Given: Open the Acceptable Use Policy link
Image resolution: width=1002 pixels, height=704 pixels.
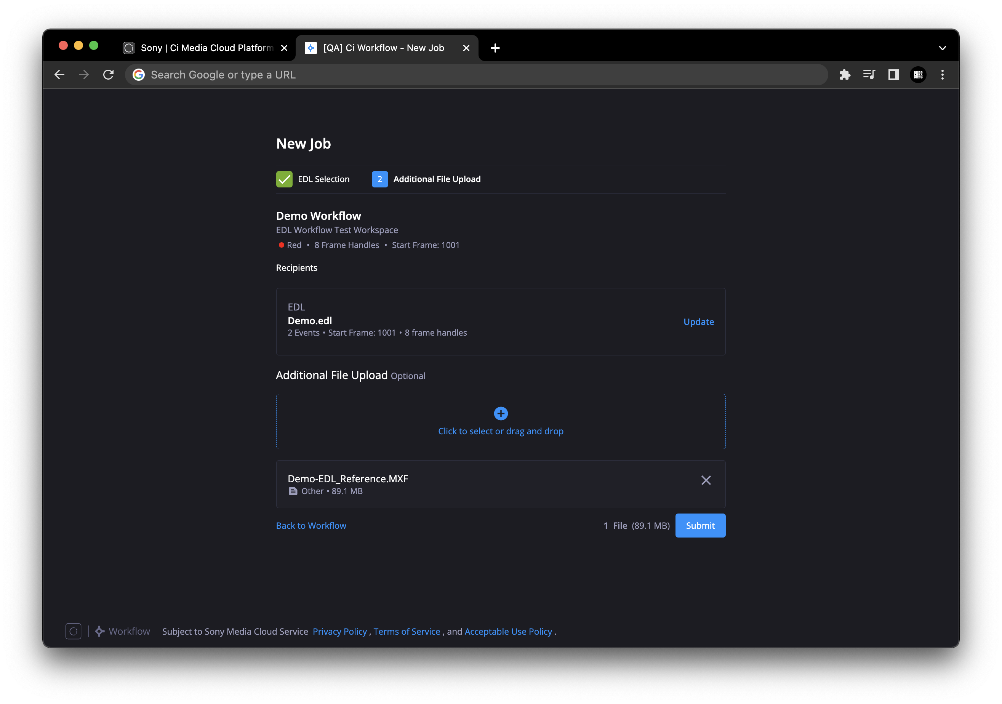Looking at the screenshot, I should pyautogui.click(x=508, y=631).
